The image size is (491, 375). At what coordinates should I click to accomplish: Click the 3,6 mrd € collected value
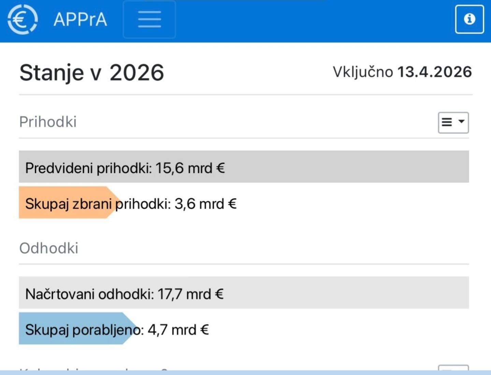tap(205, 204)
